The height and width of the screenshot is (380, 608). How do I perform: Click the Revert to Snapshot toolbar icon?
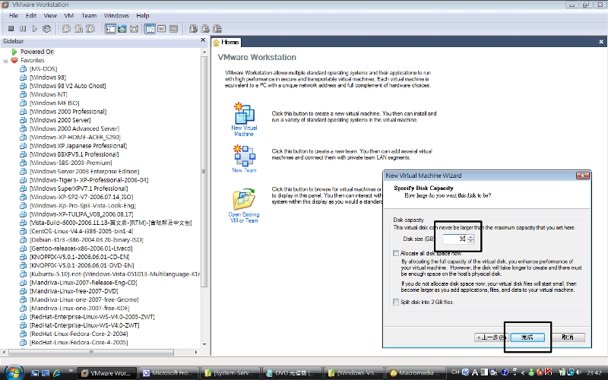coord(78,29)
